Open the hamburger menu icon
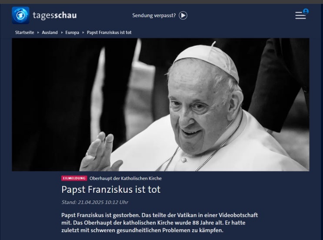Image resolution: width=323 pixels, height=240 pixels. click(300, 16)
